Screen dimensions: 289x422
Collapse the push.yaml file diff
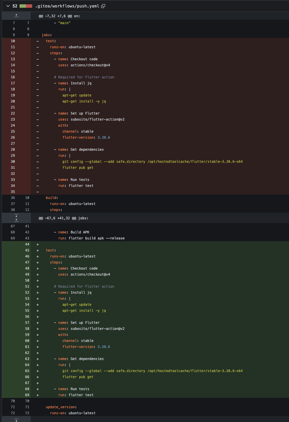click(8, 6)
